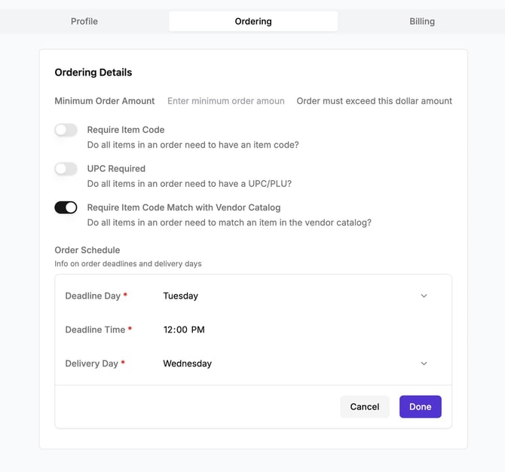Click the Delivery Day label
505x472 pixels.
(x=91, y=363)
